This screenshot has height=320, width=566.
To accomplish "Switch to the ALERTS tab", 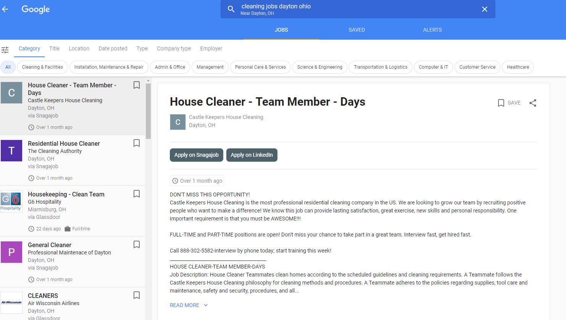I will (432, 30).
